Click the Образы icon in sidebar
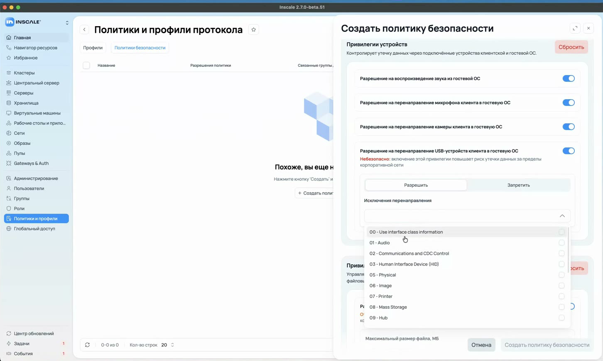603x361 pixels. [x=9, y=143]
